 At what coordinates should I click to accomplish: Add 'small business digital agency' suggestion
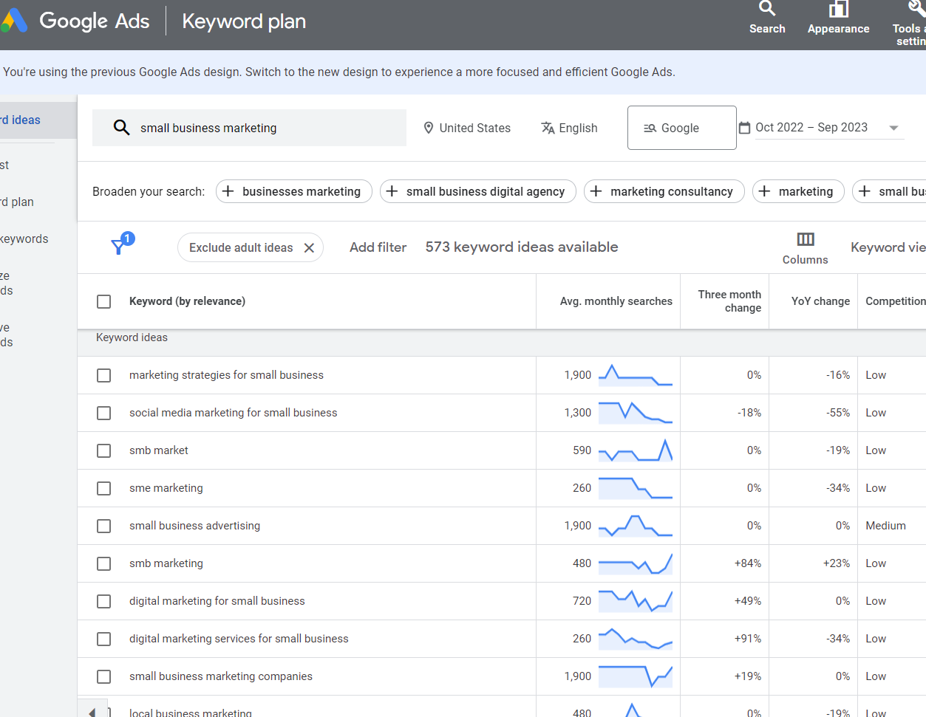(478, 191)
